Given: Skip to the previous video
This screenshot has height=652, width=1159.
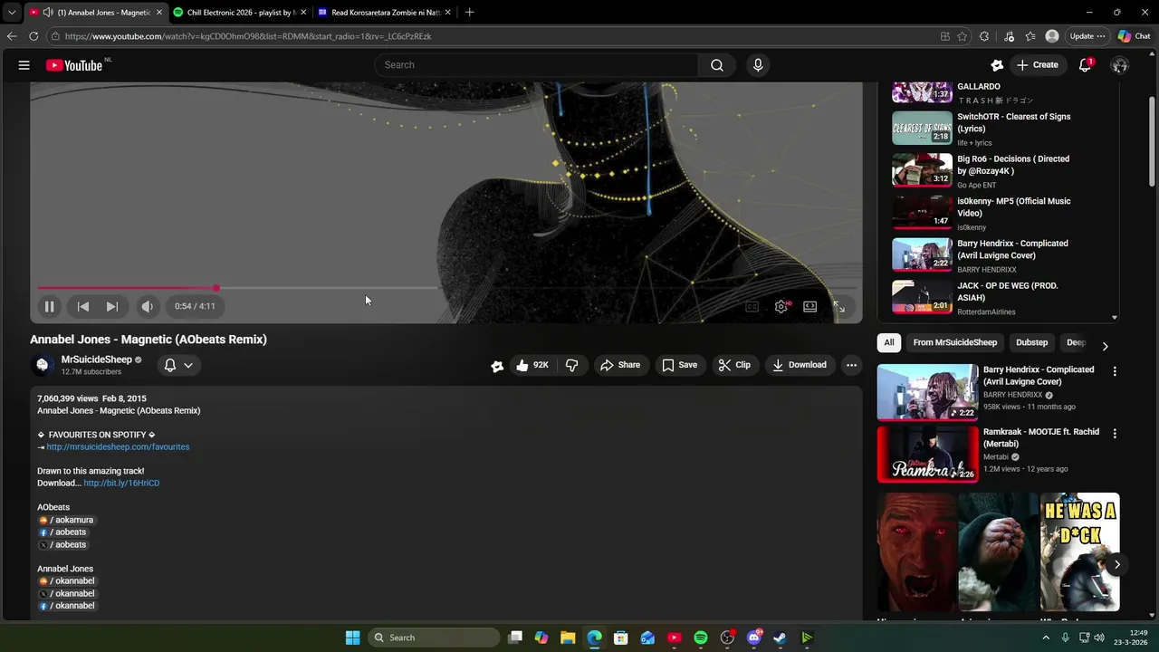Looking at the screenshot, I should pyautogui.click(x=82, y=306).
